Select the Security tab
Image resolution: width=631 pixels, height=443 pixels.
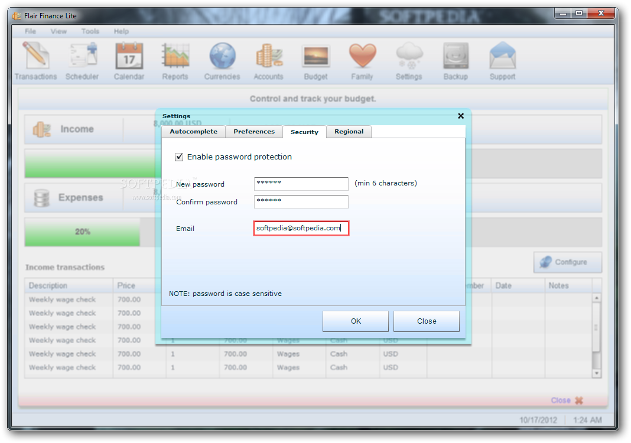[304, 132]
